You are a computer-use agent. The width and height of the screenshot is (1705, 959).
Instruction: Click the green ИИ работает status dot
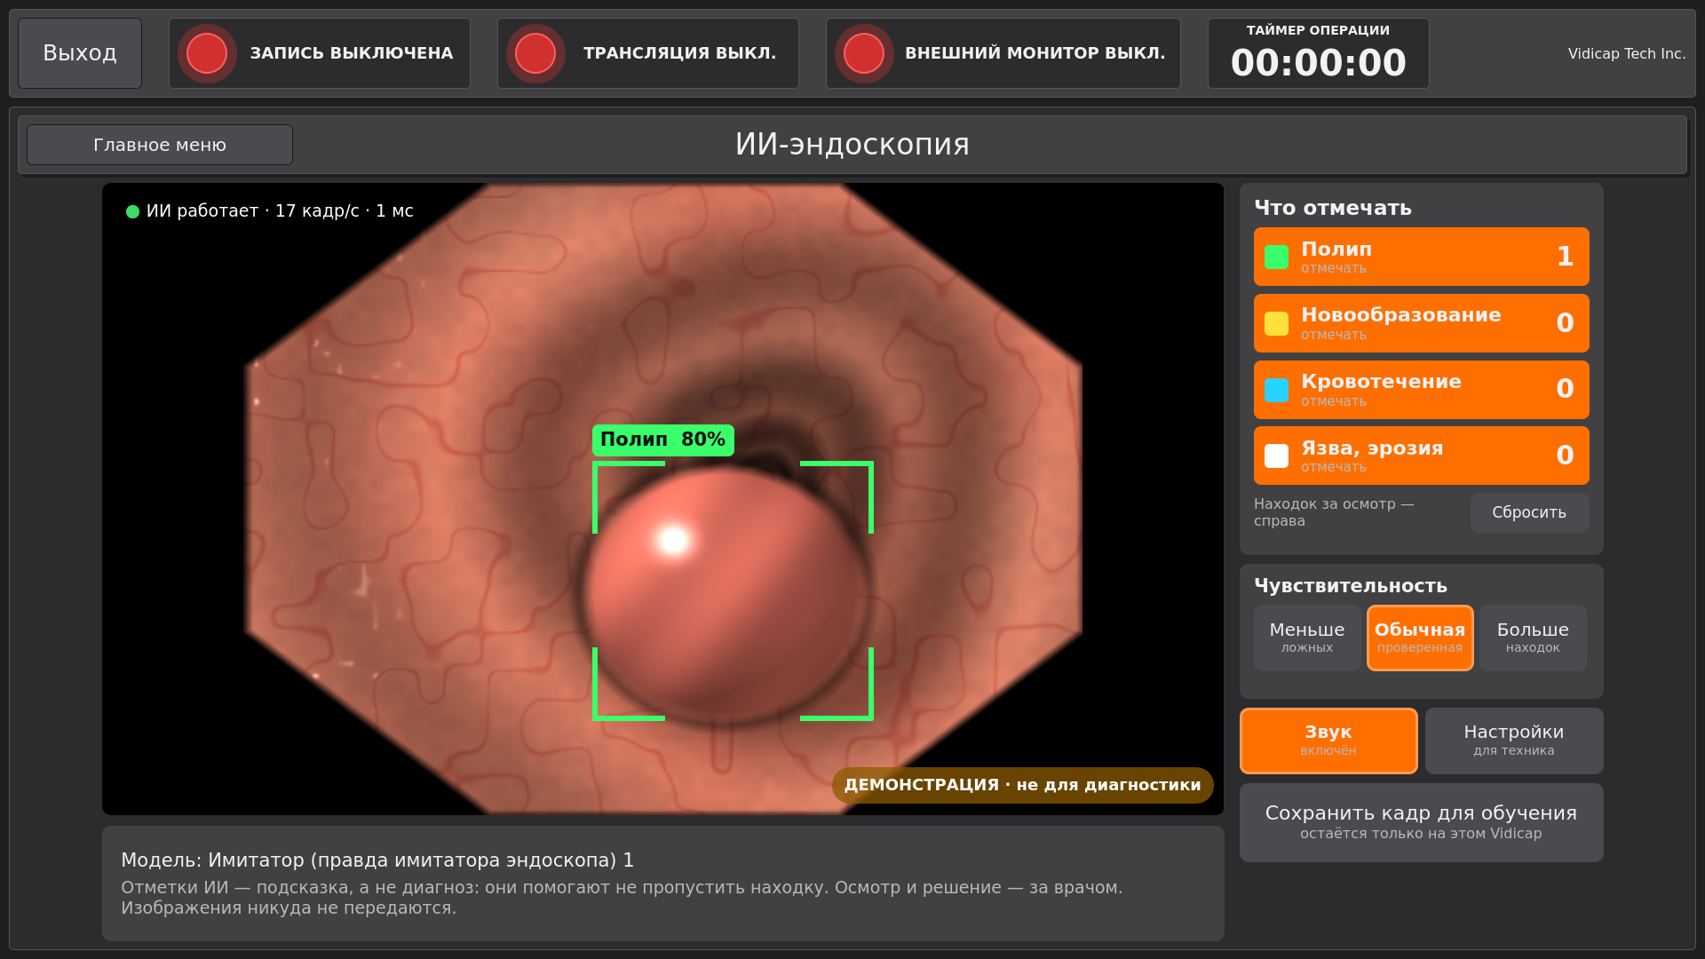[132, 211]
